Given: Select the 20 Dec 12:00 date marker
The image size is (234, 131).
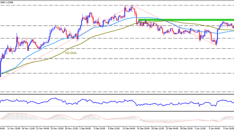Looking at the screenshot, I should 157,128.
